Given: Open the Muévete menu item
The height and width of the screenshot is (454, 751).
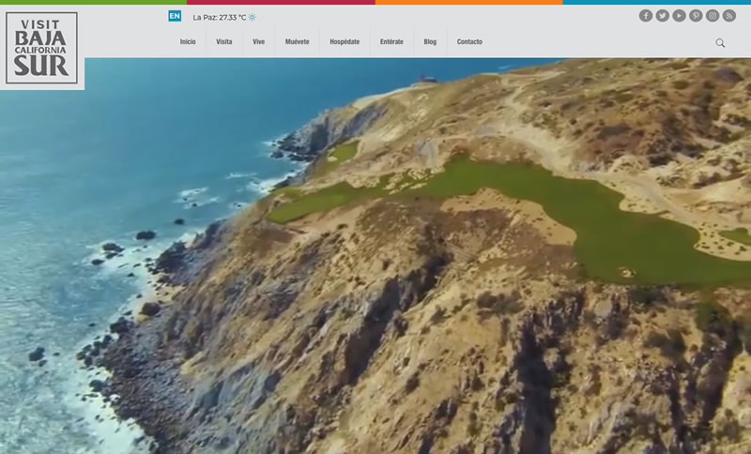Looking at the screenshot, I should click(297, 41).
